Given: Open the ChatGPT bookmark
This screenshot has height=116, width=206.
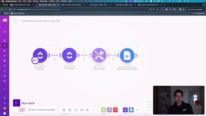Looking at the screenshot, I should point(5,14).
